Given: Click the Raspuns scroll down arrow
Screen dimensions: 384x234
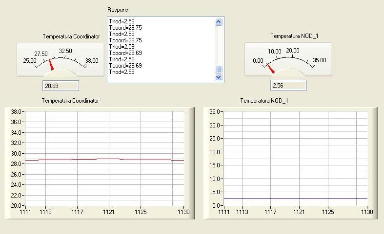Looking at the screenshot, I should (219, 77).
